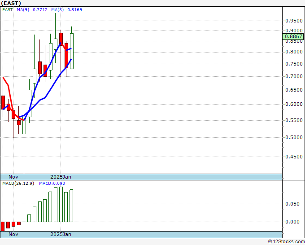Select the EAST legend label
Viewport: 305px width, 245px height.
(x=7, y=10)
